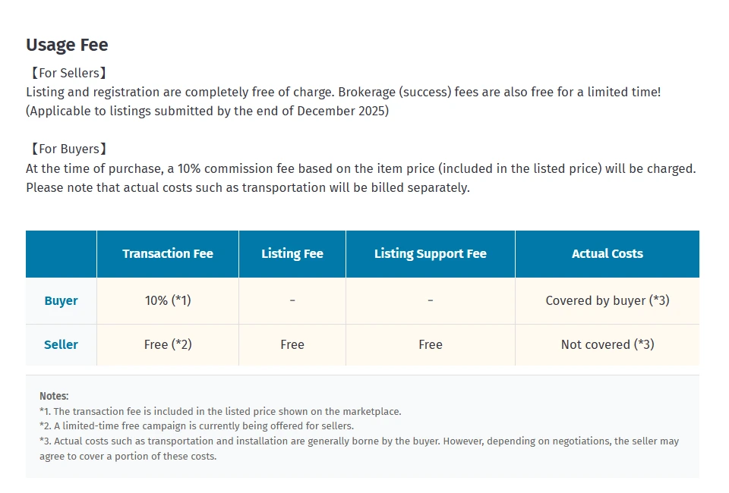Click the seller's "Free" Listing Support Fee cell
Image resolution: width=729 pixels, height=493 pixels.
[x=430, y=345]
